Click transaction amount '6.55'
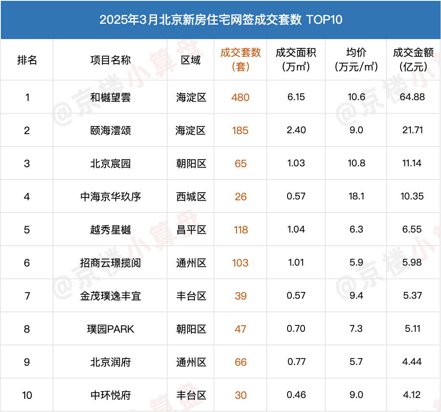Image resolution: width=441 pixels, height=412 pixels. pyautogui.click(x=412, y=230)
